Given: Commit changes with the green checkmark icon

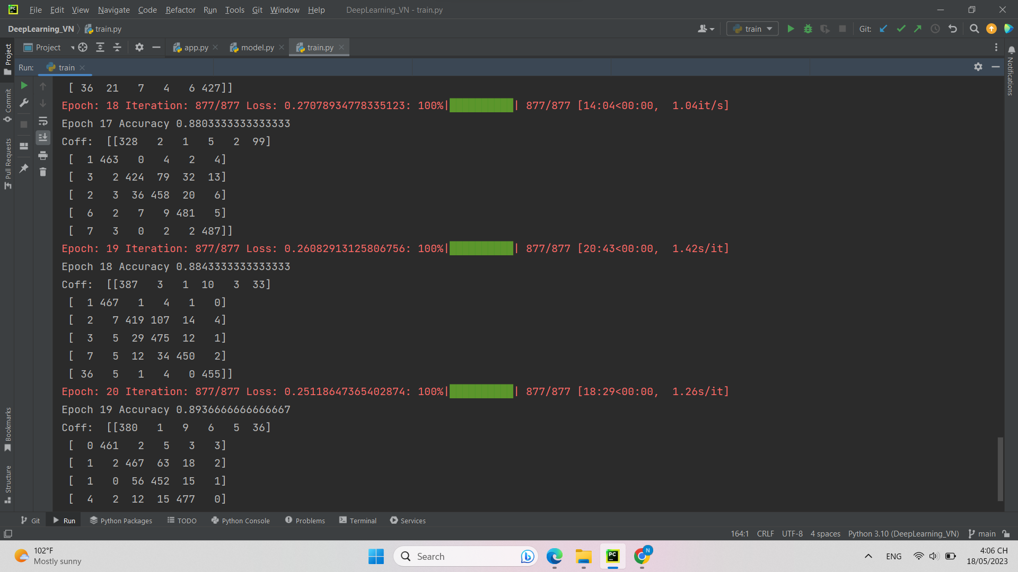Looking at the screenshot, I should [901, 29].
